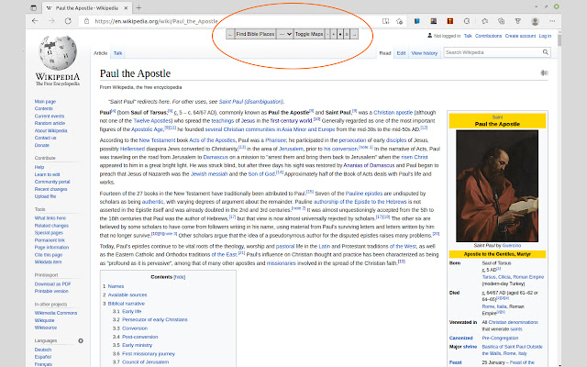The image size is (587, 367).
Task: Open Random article in sidebar
Action: (x=50, y=123)
